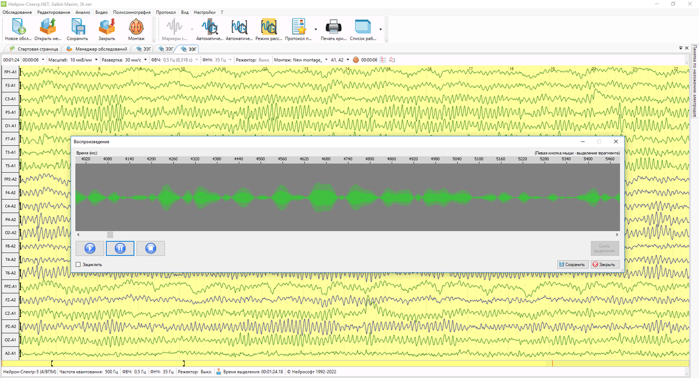The width and height of the screenshot is (699, 378).
Task: Click the red marker on bottom timeline strip
Action: click(x=552, y=363)
